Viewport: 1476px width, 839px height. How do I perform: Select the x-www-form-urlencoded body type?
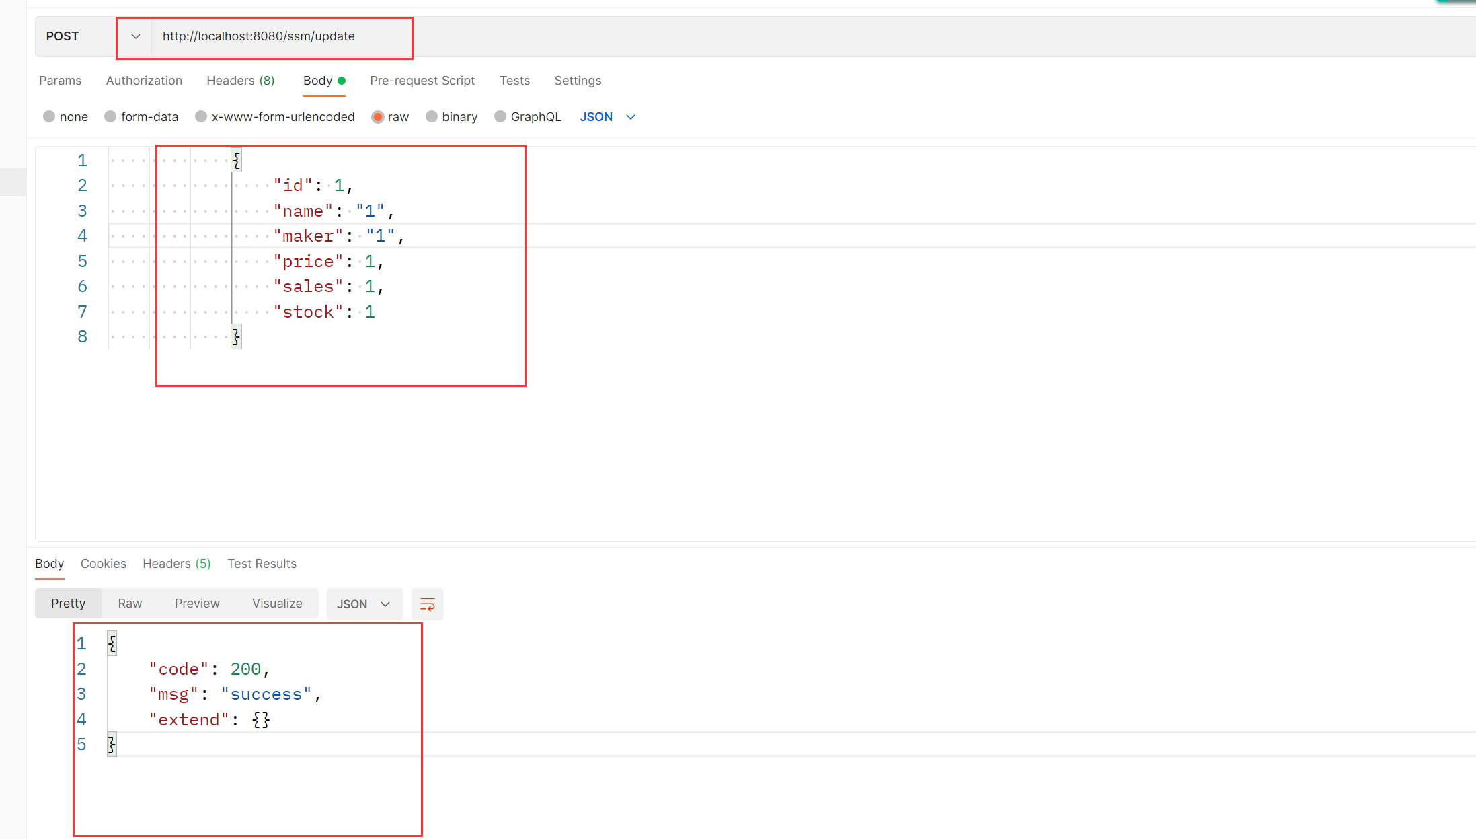(x=274, y=117)
